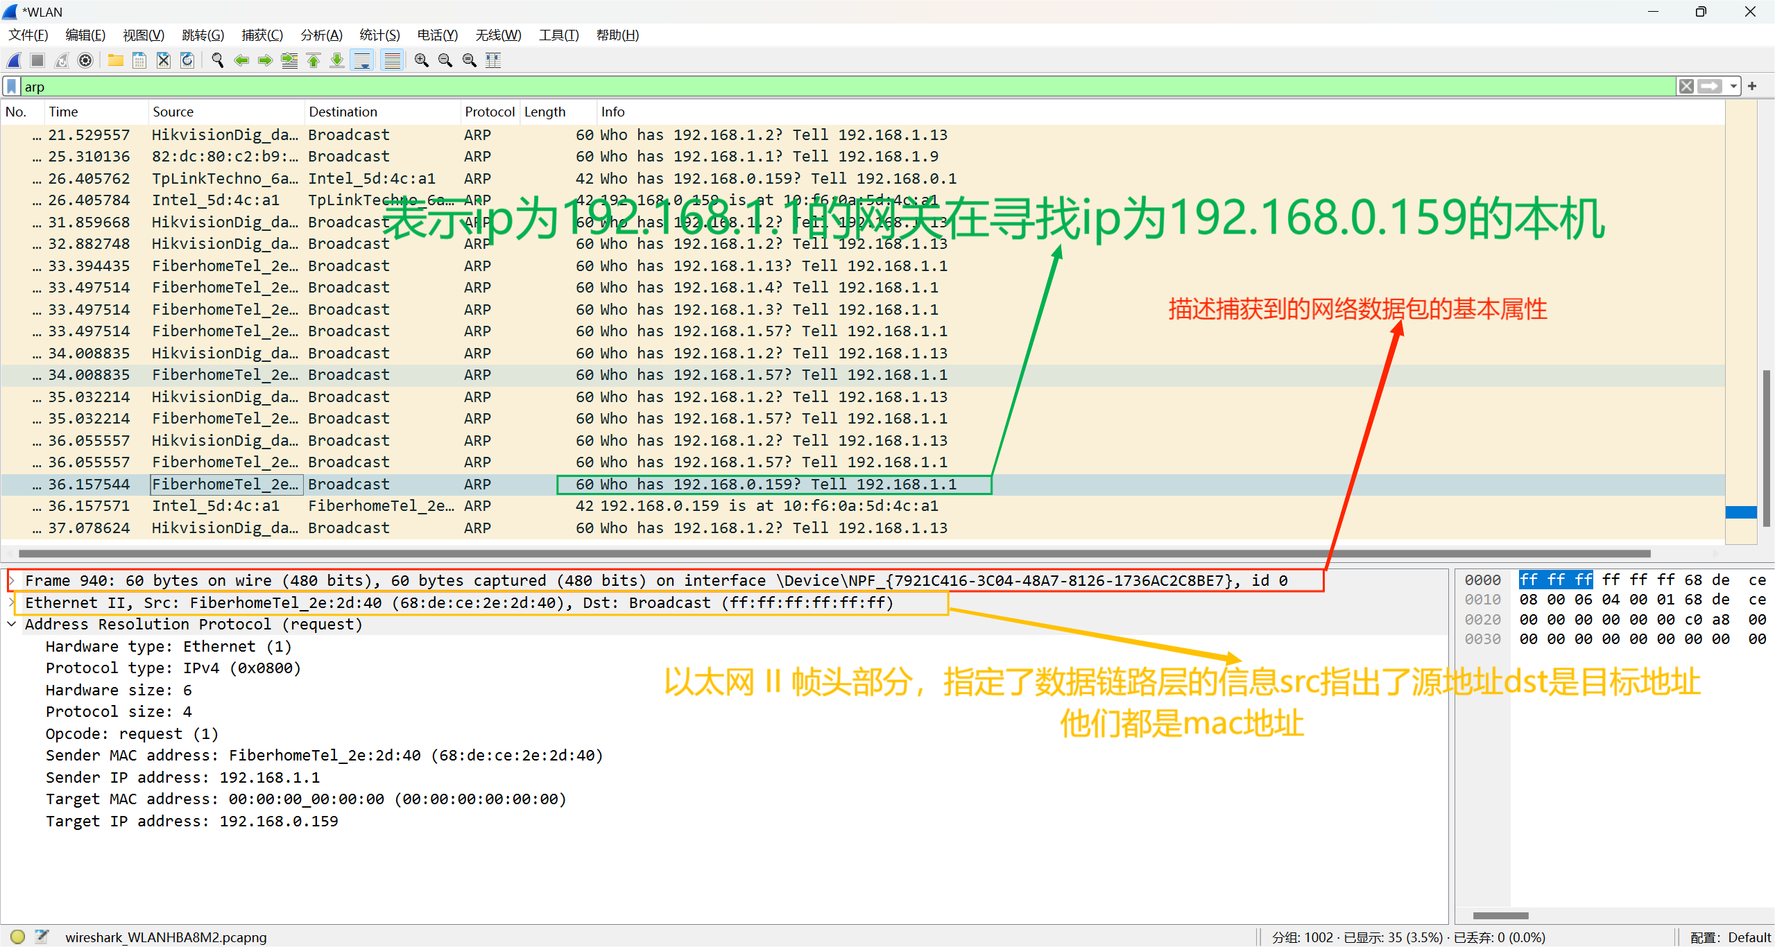1775x947 pixels.
Task: Click the zoom in icon
Action: (419, 60)
